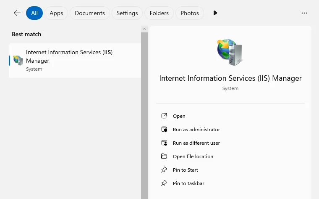Click the scrollbar up arrow
Viewport: 319px width, 199px height.
(144, 29)
